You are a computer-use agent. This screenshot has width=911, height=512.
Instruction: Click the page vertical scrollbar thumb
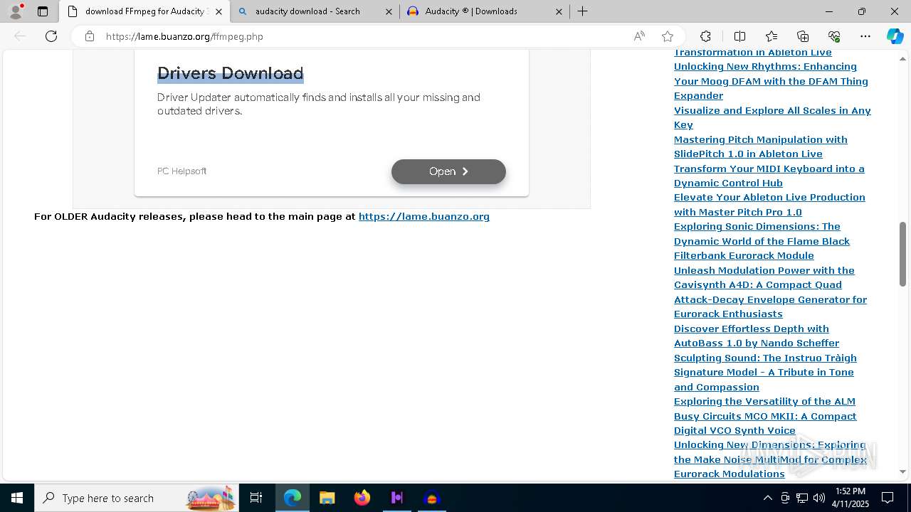902,254
